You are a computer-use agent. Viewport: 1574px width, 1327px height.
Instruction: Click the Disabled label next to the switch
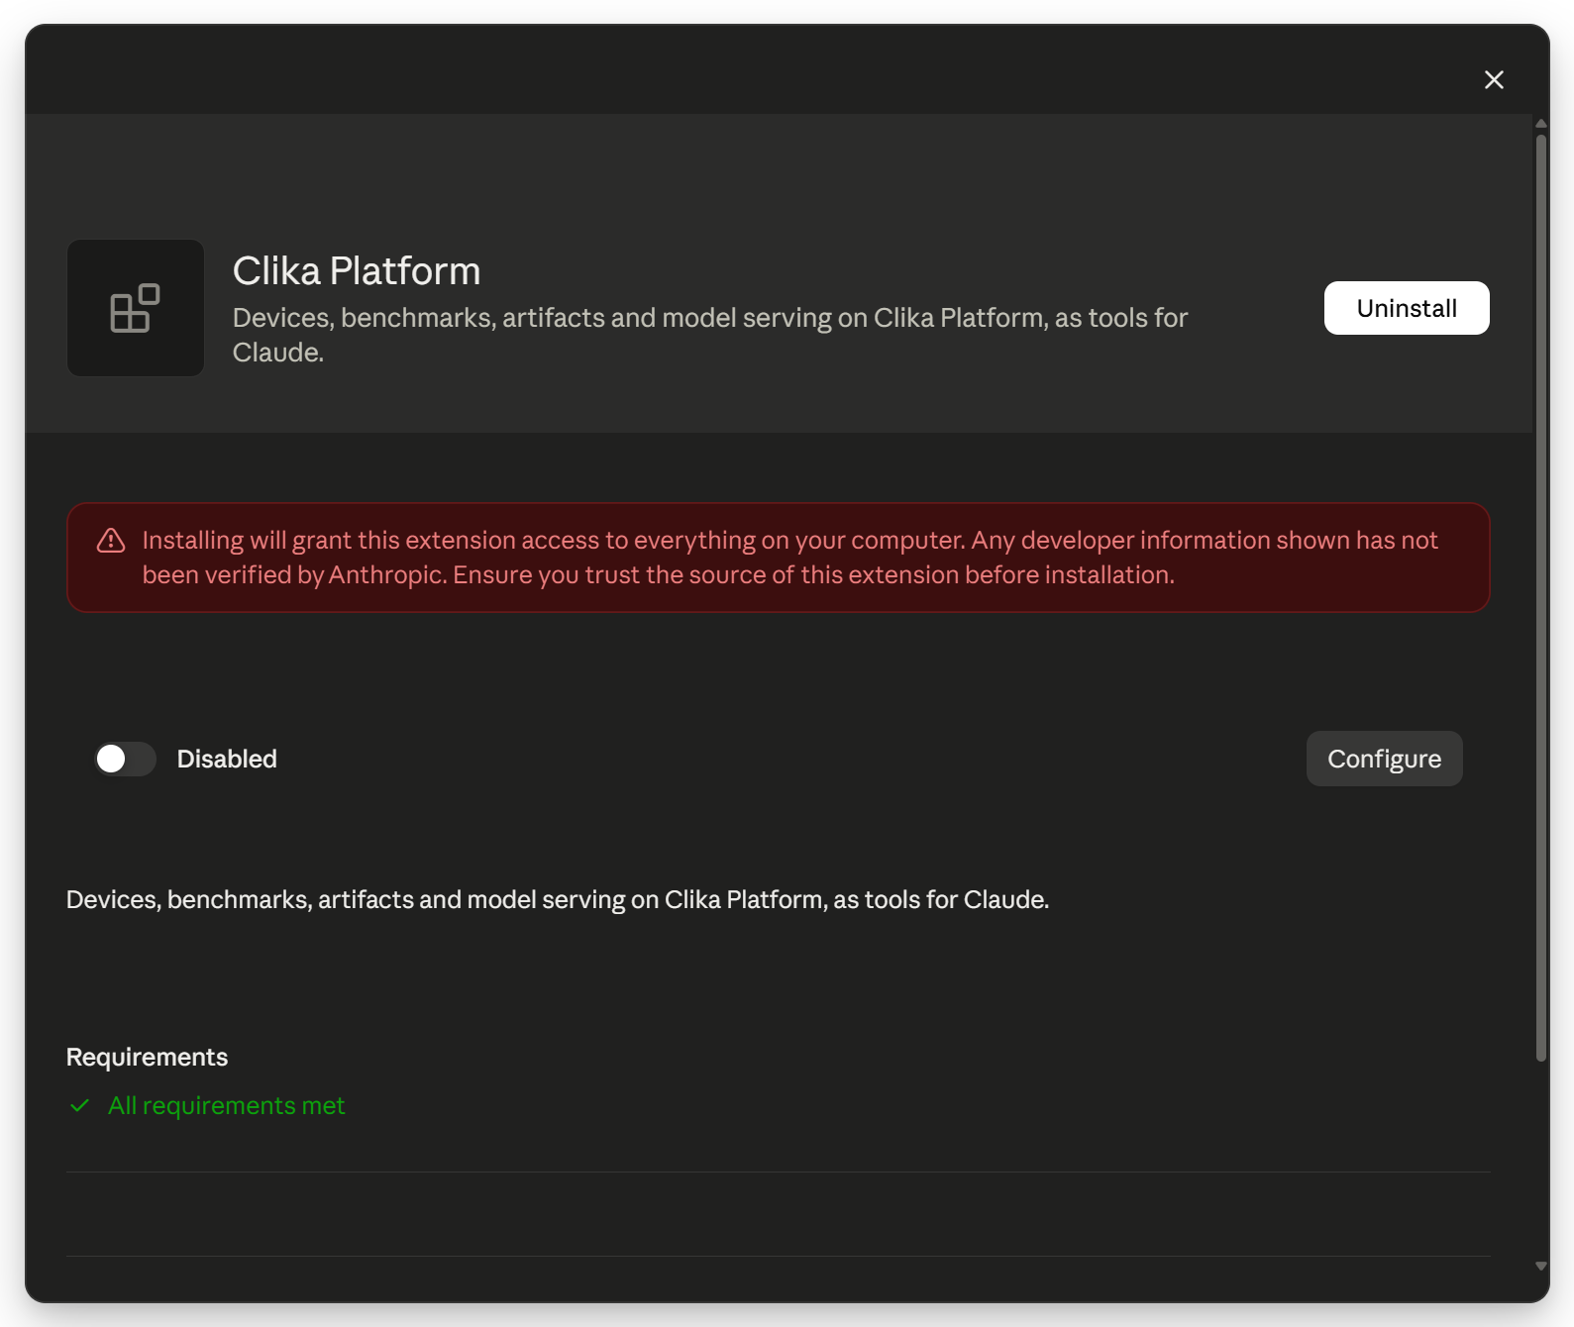point(227,759)
